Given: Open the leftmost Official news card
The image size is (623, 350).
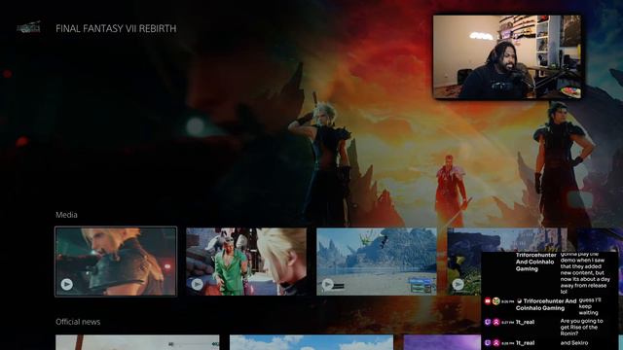Looking at the screenshot, I should click(137, 342).
